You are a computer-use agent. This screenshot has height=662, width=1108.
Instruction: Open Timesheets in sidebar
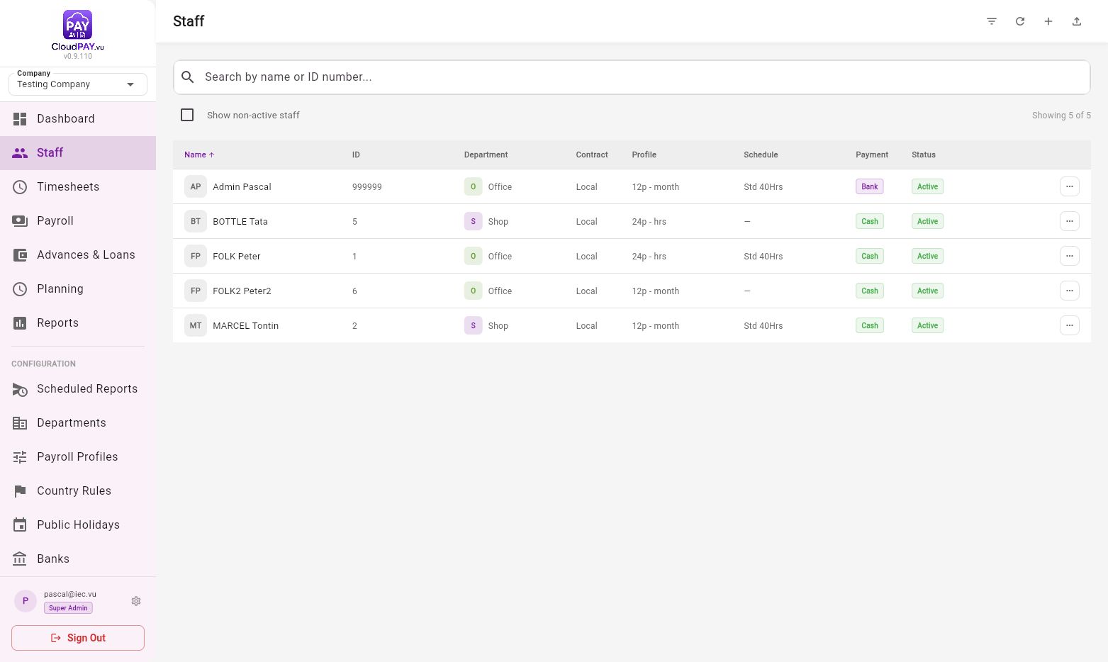pos(78,187)
